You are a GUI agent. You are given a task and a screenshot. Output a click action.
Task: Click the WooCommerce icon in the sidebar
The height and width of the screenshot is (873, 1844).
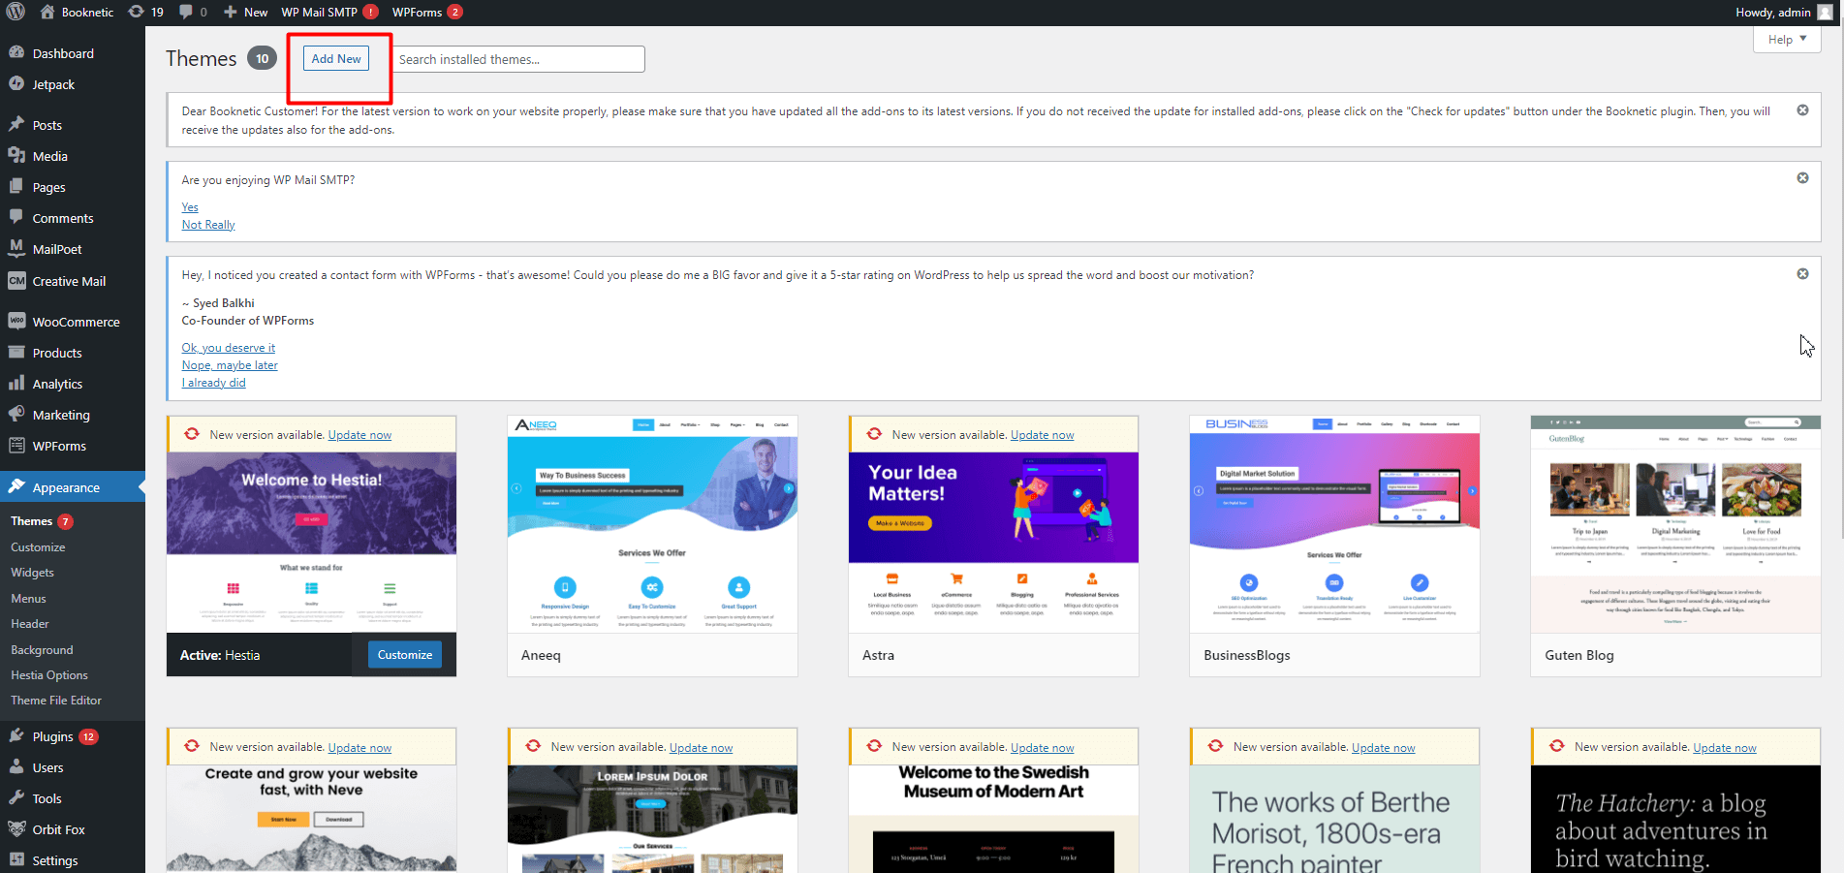click(x=16, y=321)
